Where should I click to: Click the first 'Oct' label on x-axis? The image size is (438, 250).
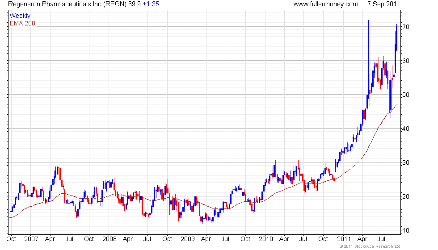(11, 239)
